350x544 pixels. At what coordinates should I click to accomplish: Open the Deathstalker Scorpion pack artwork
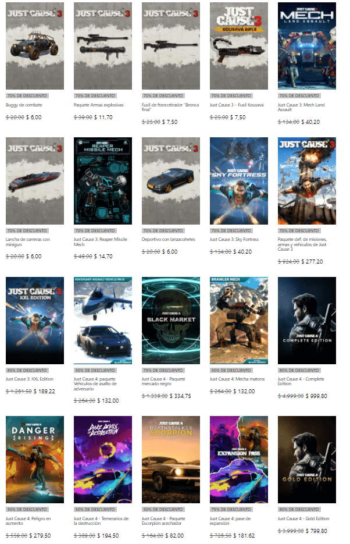[x=170, y=459]
